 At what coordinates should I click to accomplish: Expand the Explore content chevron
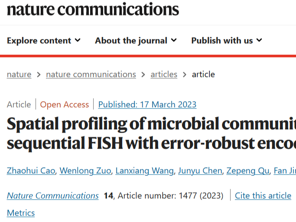[78, 40]
